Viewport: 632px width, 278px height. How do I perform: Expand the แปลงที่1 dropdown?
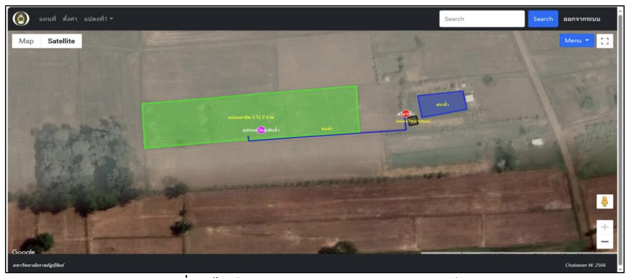[98, 19]
